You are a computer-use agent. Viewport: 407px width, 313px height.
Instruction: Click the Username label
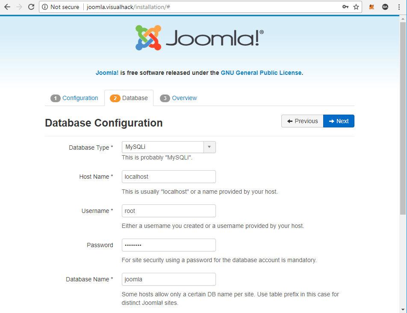click(x=97, y=211)
